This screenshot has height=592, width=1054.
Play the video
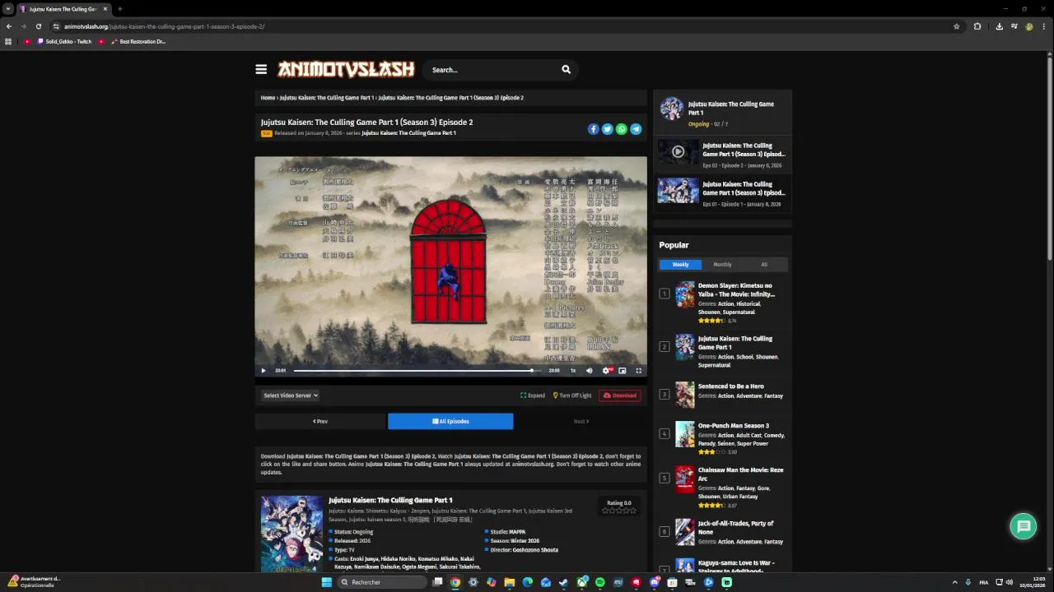pos(263,371)
